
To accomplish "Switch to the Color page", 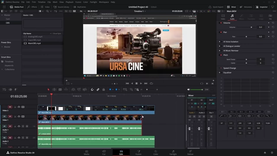I will [x=156, y=153].
